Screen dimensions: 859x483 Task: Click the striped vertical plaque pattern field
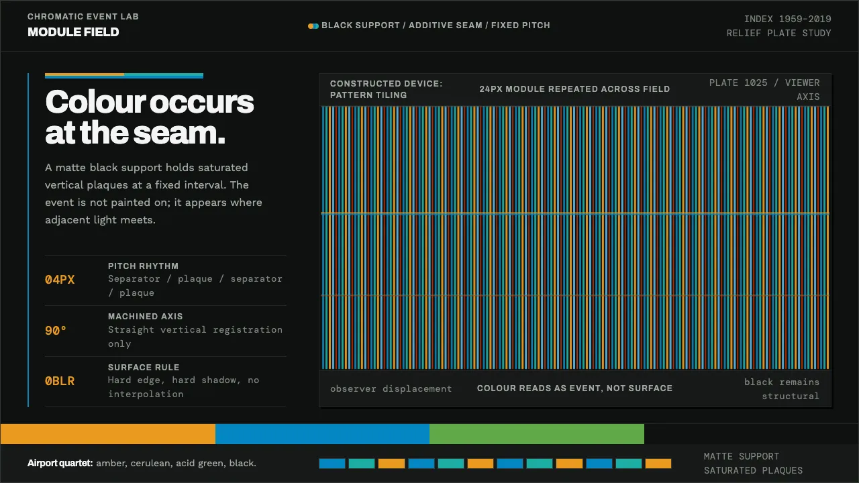(x=575, y=237)
